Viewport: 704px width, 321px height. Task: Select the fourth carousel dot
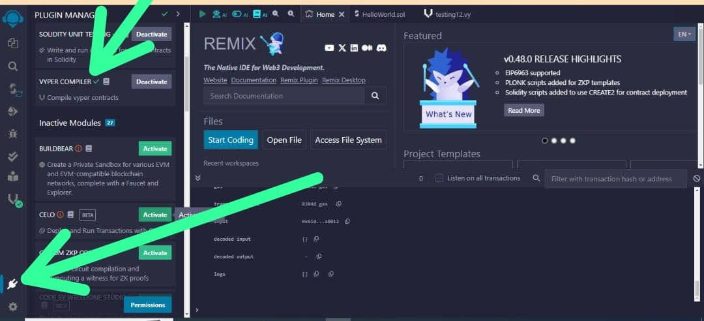pyautogui.click(x=572, y=140)
